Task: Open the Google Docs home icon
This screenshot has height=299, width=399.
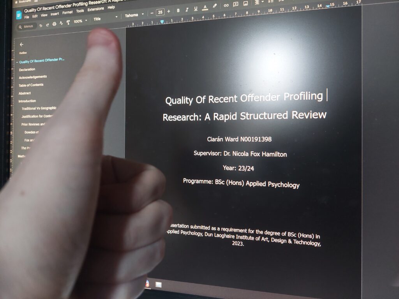Action: coord(19,15)
